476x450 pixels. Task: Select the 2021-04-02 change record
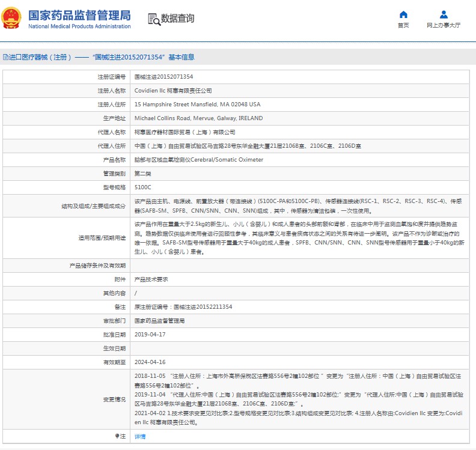click(x=299, y=418)
